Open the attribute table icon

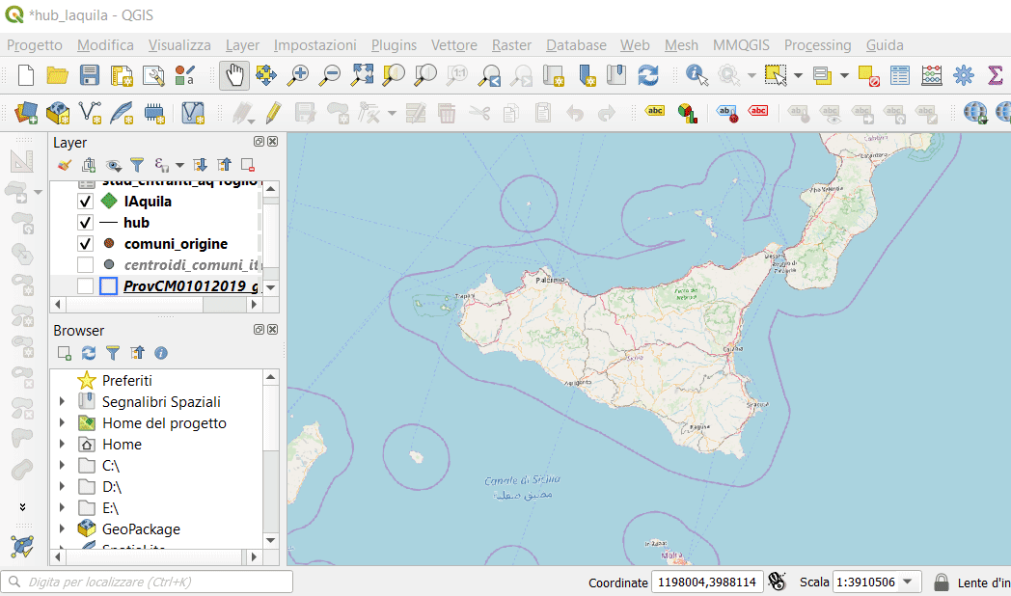tap(900, 75)
